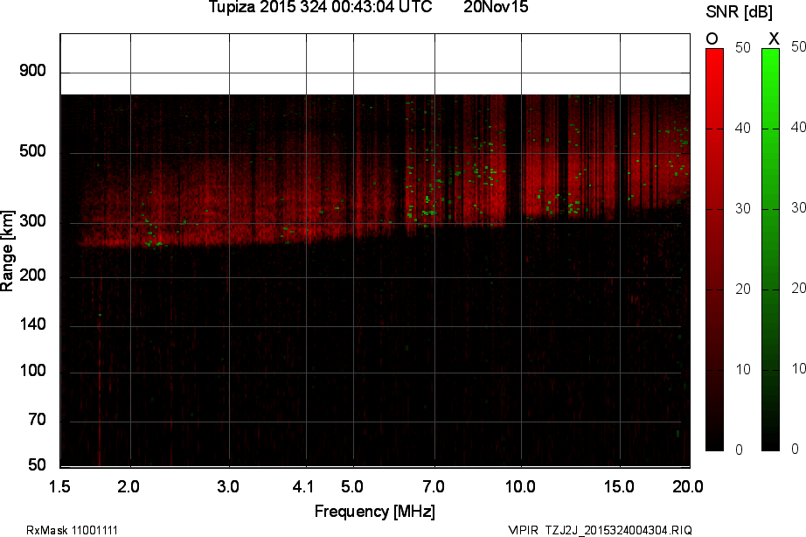Click the '20Nov15' date text
Screen dimensions: 806x537
pos(496,8)
